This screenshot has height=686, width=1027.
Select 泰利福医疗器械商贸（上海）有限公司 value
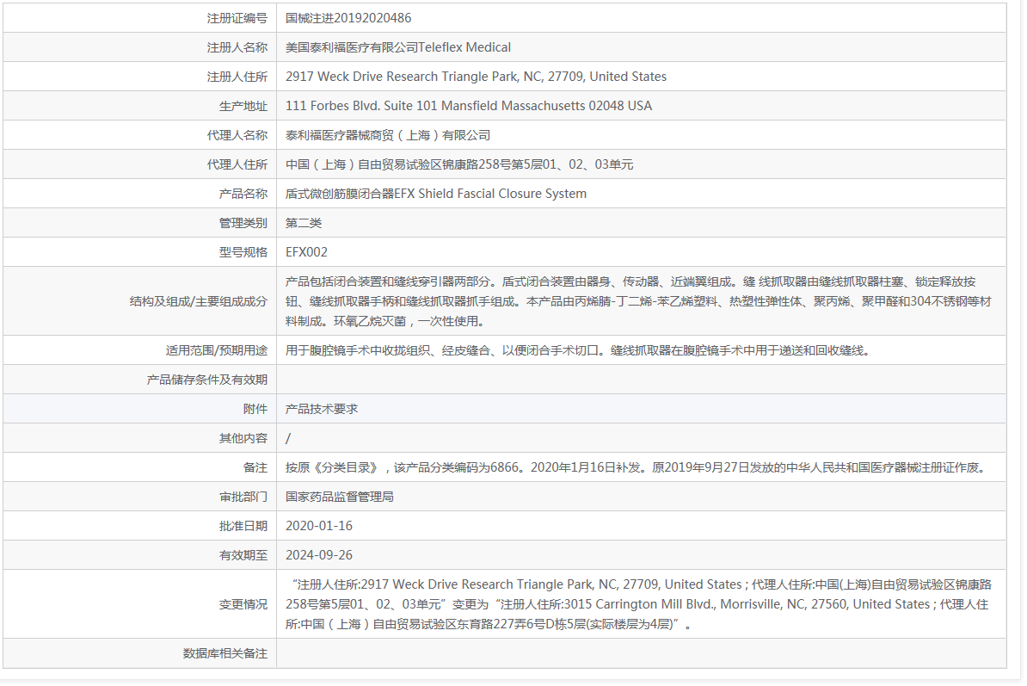(388, 135)
